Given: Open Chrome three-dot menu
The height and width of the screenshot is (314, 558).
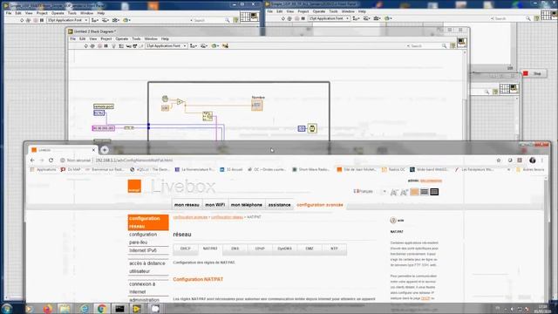Looking at the screenshot, I should point(542,160).
